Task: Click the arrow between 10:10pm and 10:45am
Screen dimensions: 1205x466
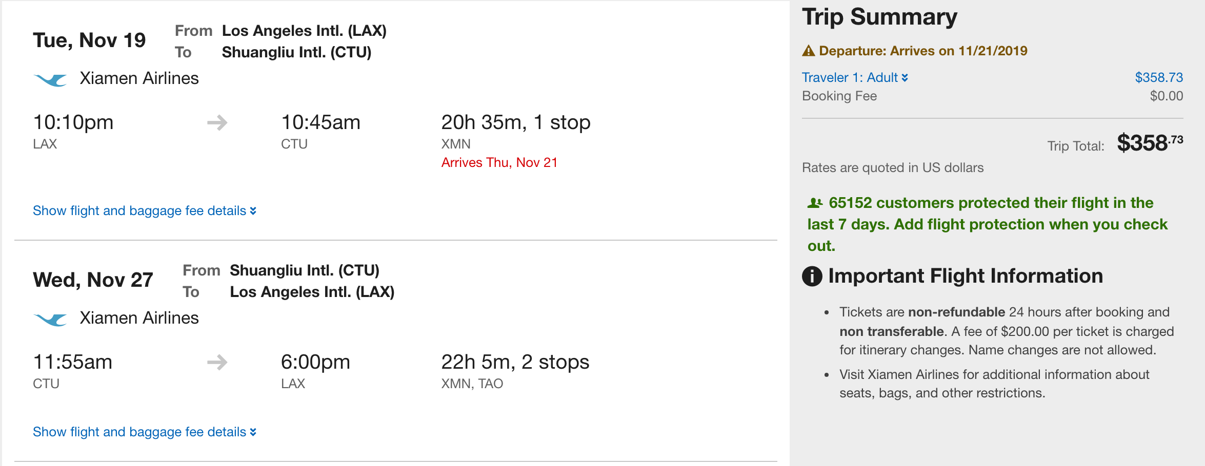Action: (x=217, y=123)
